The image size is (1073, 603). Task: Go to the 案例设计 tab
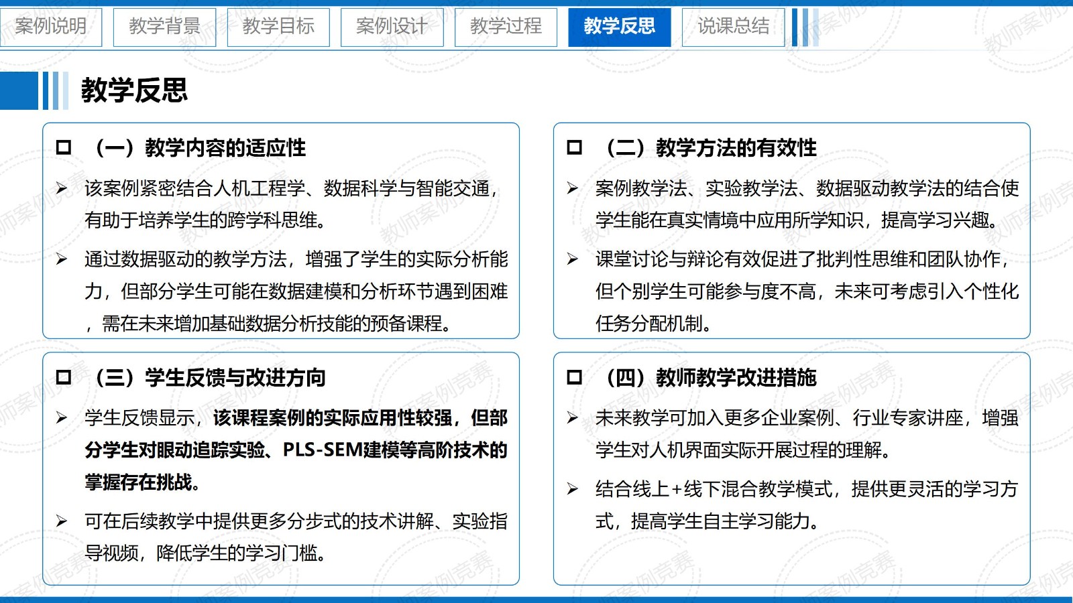pos(392,27)
